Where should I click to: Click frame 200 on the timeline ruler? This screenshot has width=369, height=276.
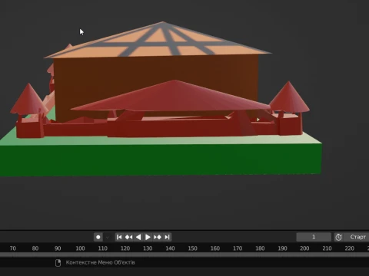tap(304, 248)
